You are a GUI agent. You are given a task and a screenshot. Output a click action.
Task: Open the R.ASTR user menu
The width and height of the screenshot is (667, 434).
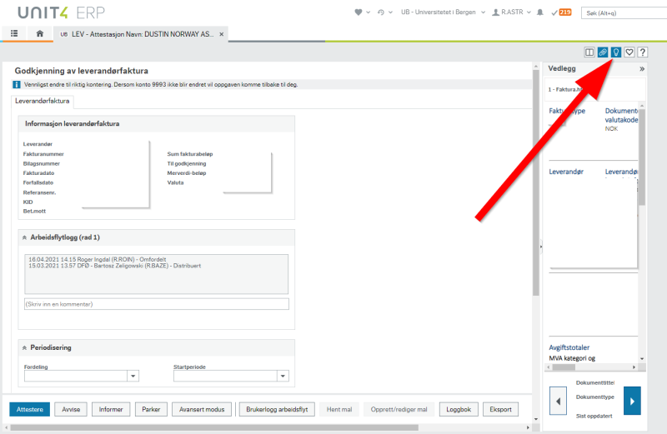511,12
